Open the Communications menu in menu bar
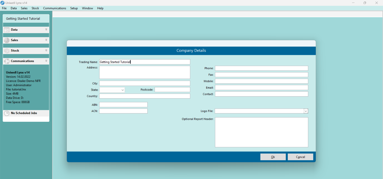383x179 pixels. tap(54, 8)
